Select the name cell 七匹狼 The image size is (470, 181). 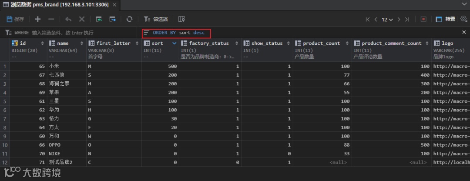pyautogui.click(x=67, y=75)
